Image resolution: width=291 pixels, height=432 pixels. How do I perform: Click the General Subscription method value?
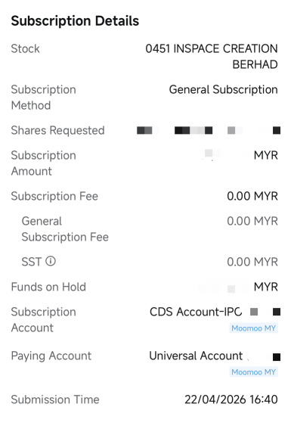[x=223, y=89]
